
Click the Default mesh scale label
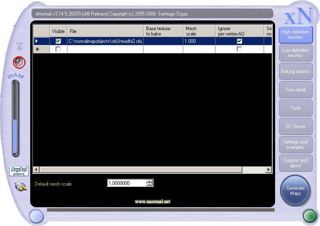(x=53, y=184)
